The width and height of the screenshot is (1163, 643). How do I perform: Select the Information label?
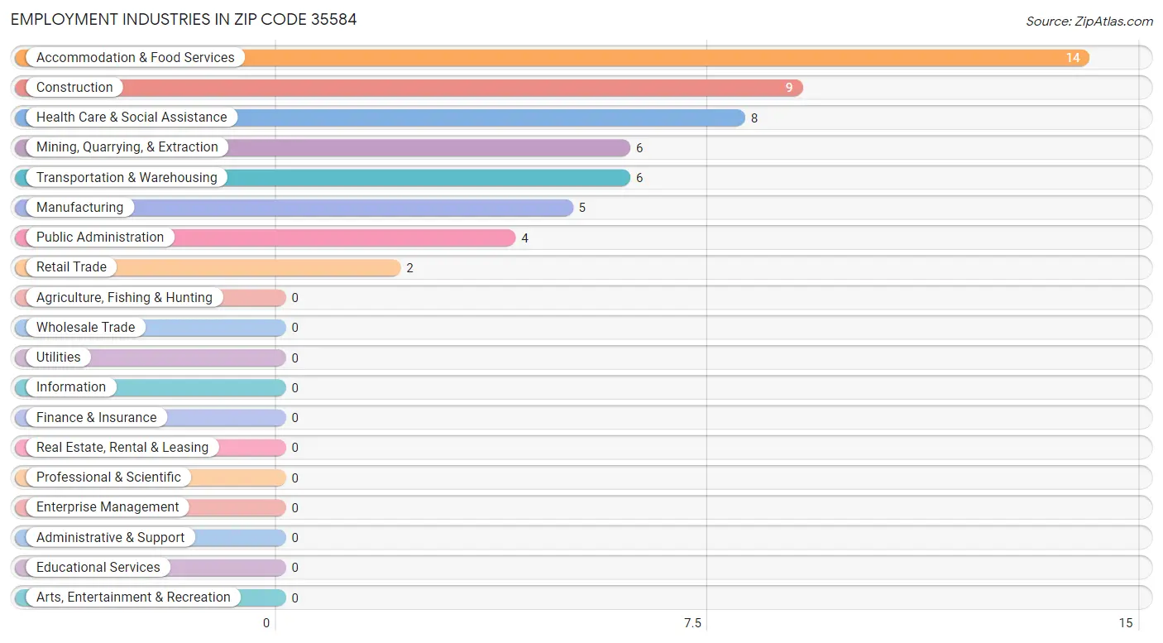pos(71,386)
